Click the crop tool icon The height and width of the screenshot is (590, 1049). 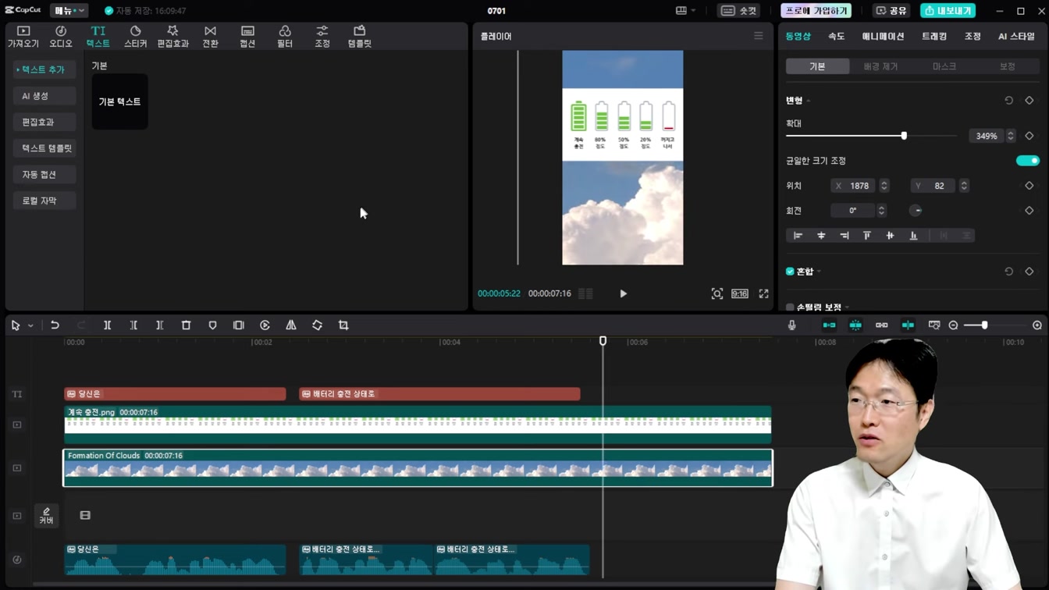(x=343, y=325)
